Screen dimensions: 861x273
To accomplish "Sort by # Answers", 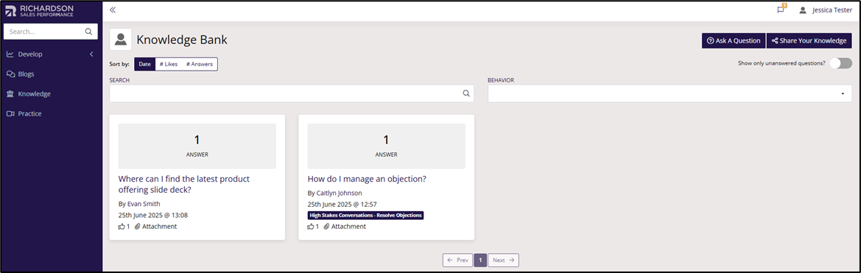I will point(200,64).
